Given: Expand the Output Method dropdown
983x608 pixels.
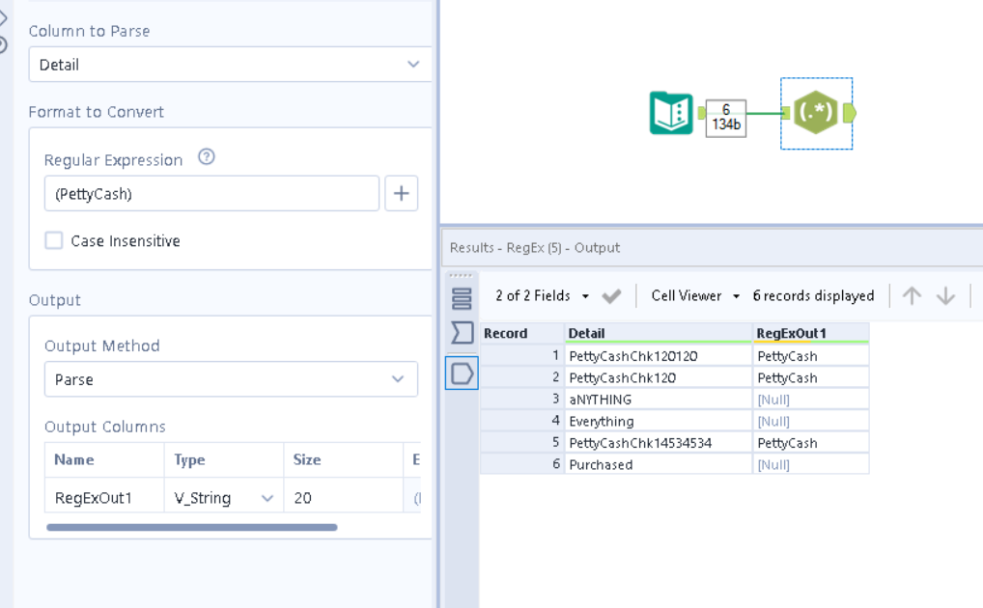Looking at the screenshot, I should [231, 379].
